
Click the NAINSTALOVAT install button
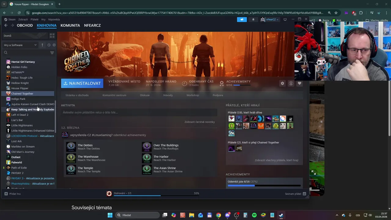pos(82,83)
